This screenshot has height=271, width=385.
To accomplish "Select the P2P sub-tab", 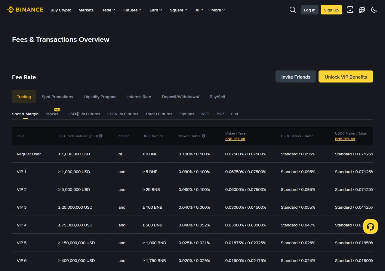I will [x=220, y=114].
